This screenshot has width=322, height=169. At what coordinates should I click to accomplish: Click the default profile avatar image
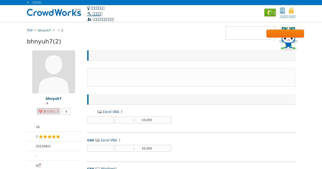pyautogui.click(x=54, y=72)
